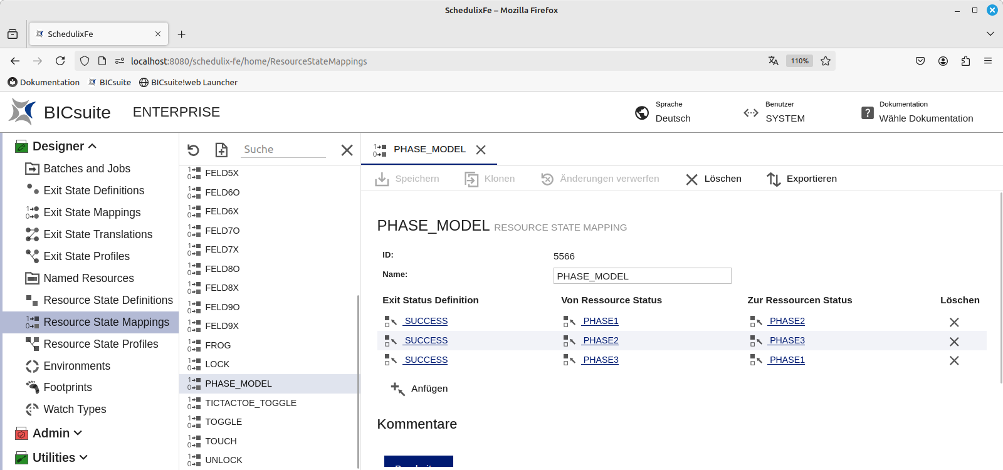Screen dimensions: 1003x470
Task: Open the Dokumentation bookmark
Action: tap(44, 82)
